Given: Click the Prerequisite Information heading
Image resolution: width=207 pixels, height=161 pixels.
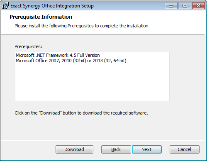Looking at the screenshot, I should (x=41, y=17).
